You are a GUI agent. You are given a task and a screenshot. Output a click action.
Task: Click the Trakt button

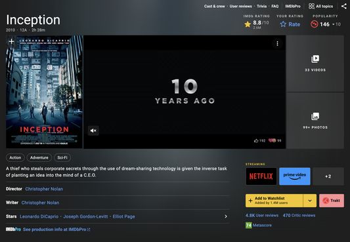332,201
